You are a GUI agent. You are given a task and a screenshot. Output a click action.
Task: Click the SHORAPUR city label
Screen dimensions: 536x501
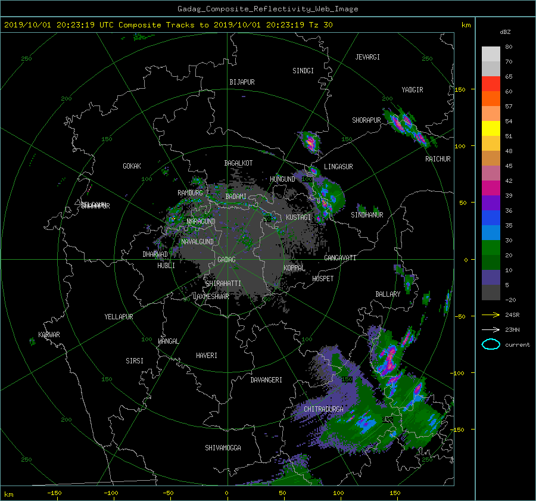click(x=366, y=120)
